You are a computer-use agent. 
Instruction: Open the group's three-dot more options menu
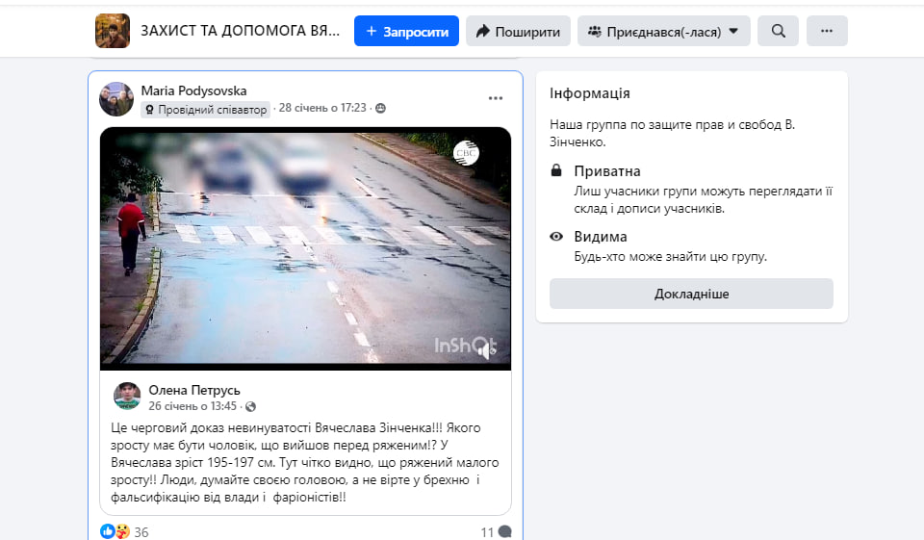pos(827,31)
